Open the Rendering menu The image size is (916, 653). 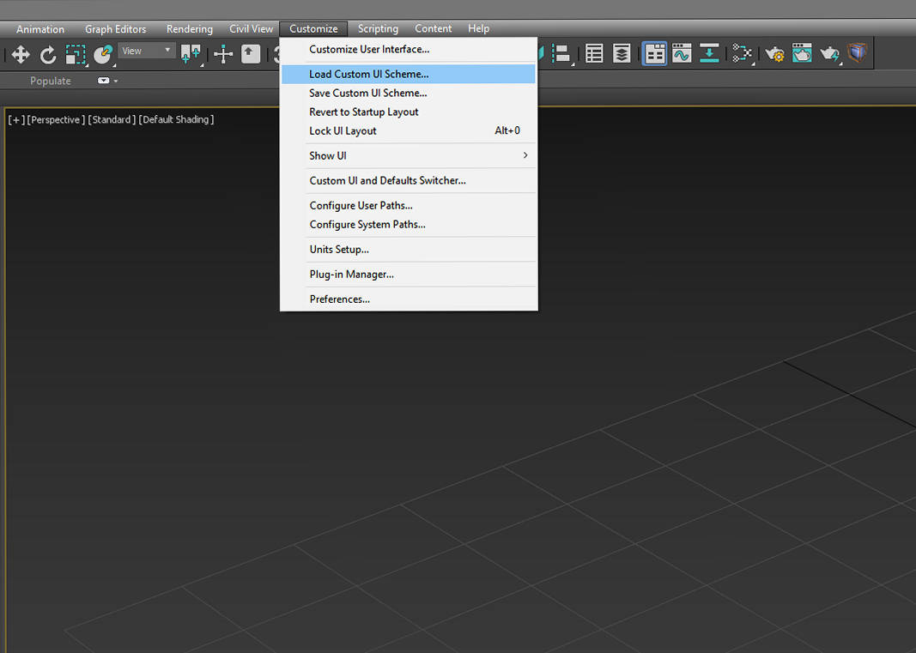tap(189, 28)
